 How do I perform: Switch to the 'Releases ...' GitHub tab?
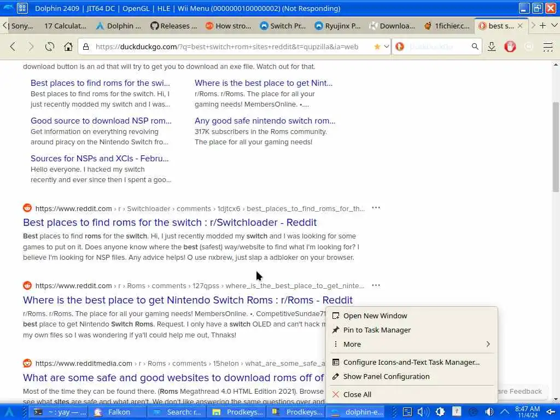tap(173, 26)
